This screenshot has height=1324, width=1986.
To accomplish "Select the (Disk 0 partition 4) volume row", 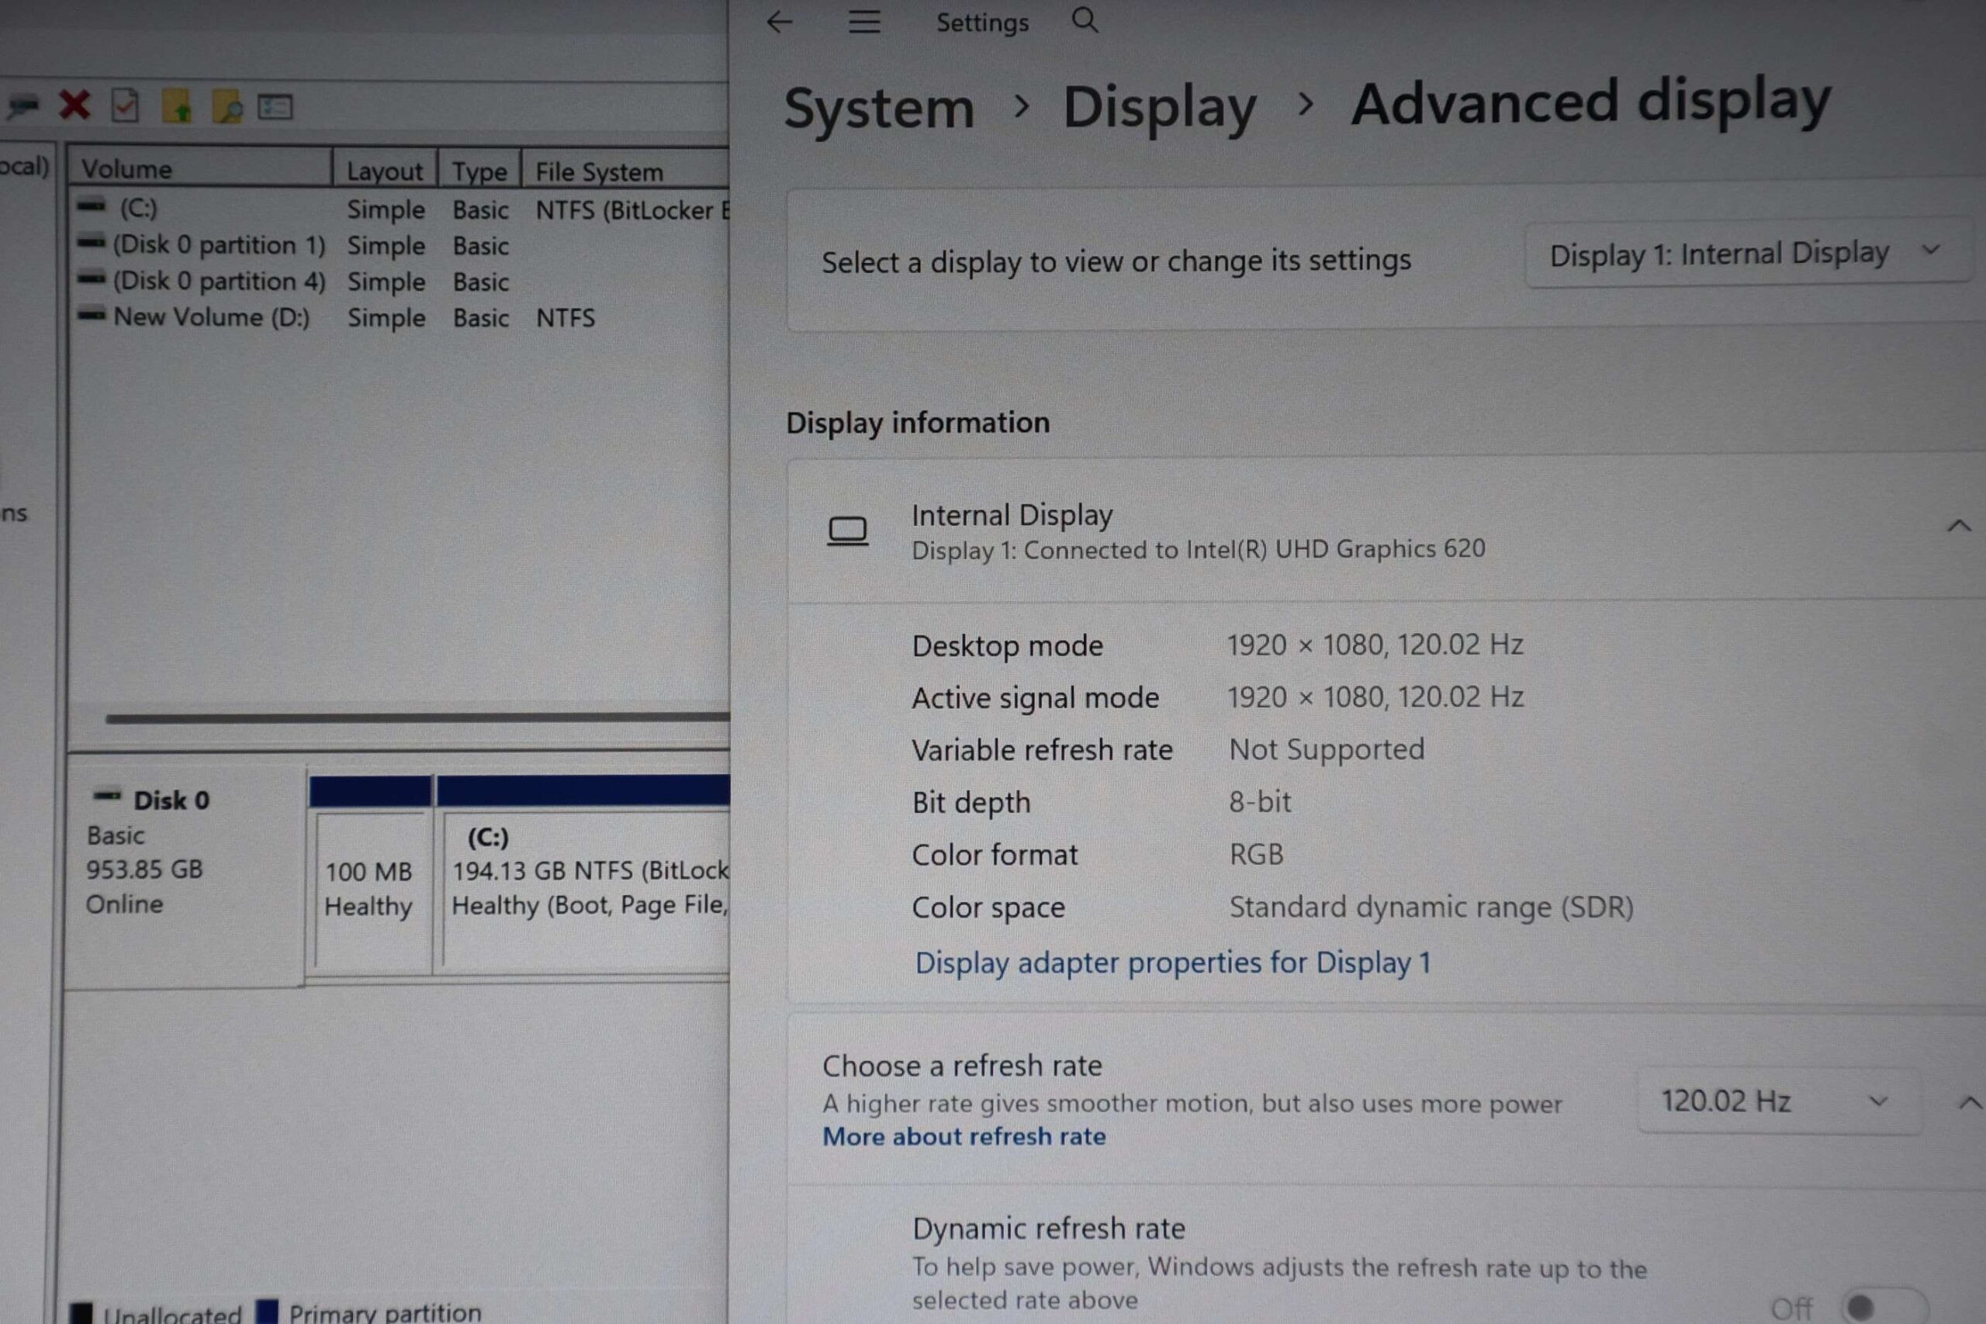I will click(x=400, y=282).
